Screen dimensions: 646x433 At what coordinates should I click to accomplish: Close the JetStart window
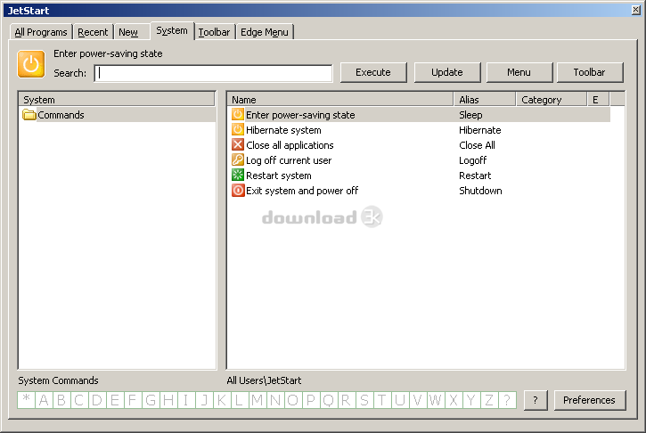click(635, 10)
